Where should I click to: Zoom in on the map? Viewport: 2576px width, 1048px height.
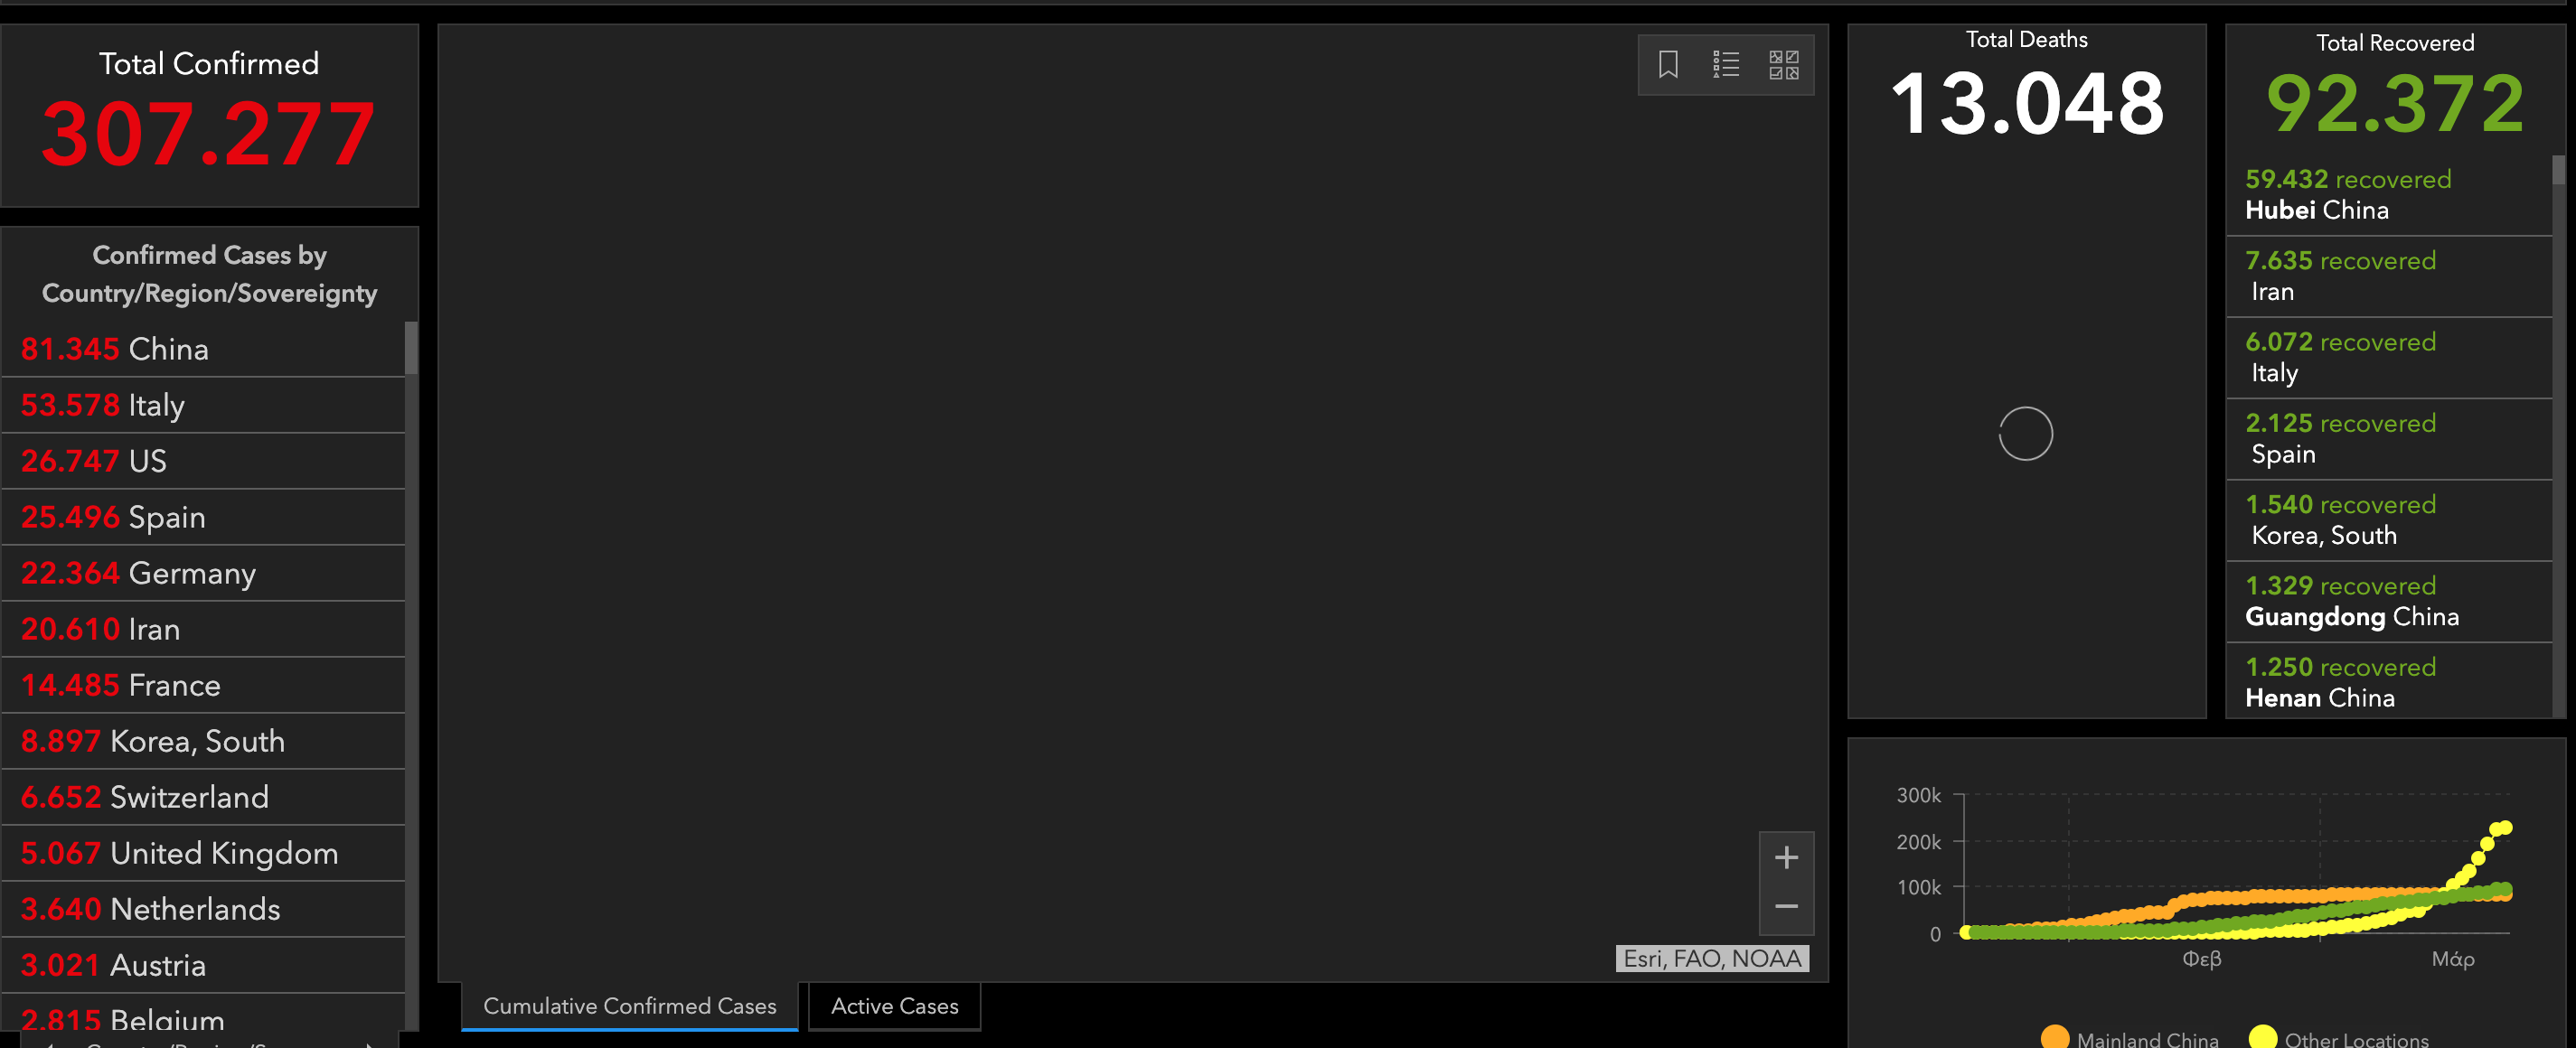1786,857
